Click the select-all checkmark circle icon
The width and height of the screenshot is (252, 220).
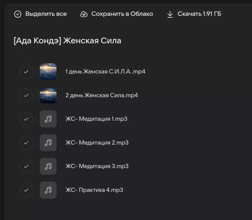[18, 14]
